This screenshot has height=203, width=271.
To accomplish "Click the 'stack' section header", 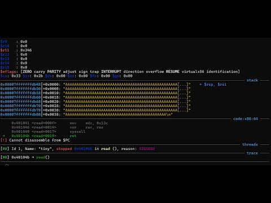I will tap(252, 80).
